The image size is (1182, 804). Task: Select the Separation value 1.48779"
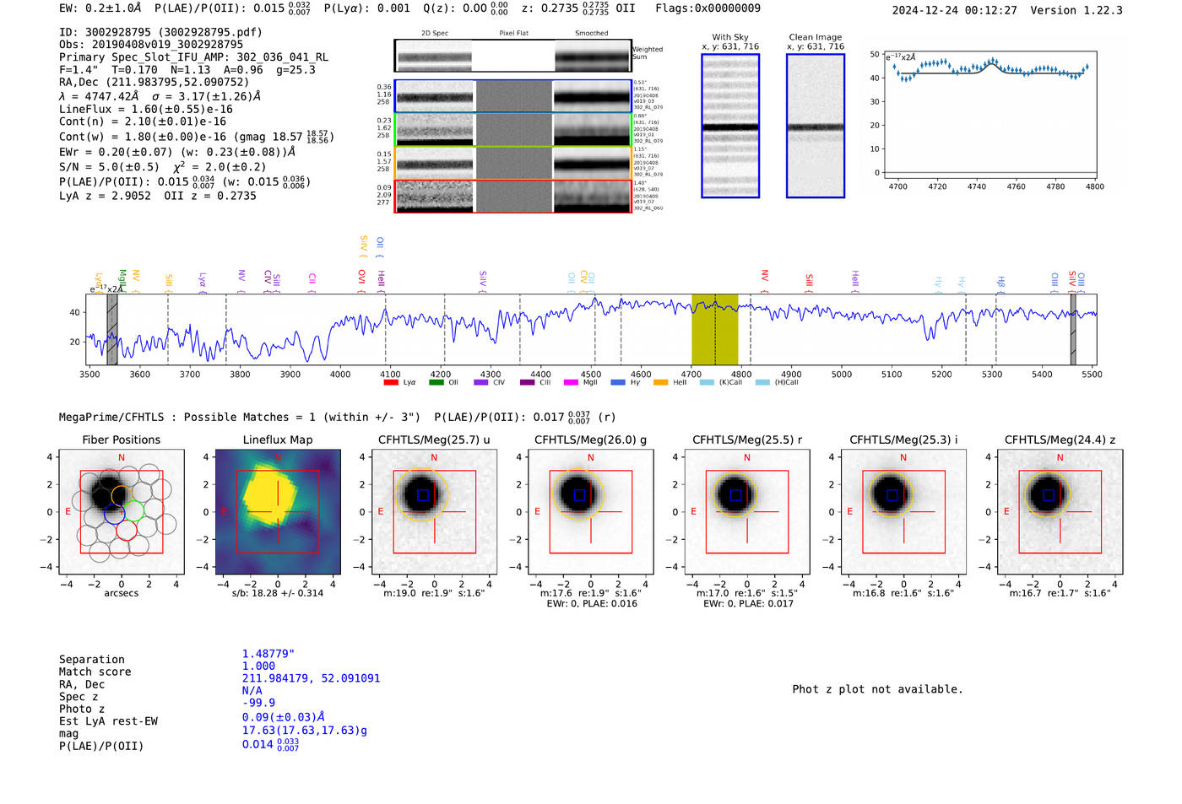[268, 654]
